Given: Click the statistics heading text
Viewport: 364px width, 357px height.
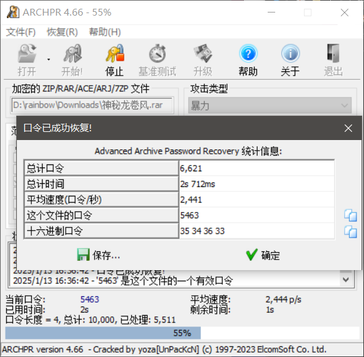Looking at the screenshot, I should (x=188, y=151).
